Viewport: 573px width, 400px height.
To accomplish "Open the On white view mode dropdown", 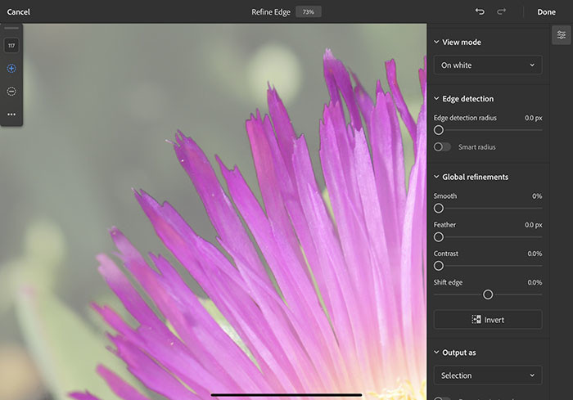I will click(x=487, y=65).
